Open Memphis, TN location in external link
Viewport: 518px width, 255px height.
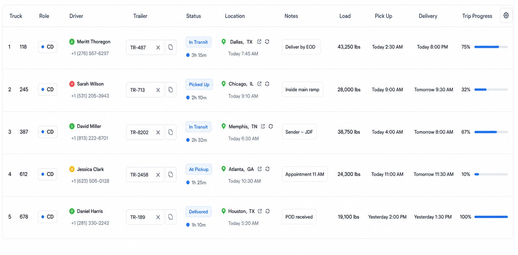(263, 126)
